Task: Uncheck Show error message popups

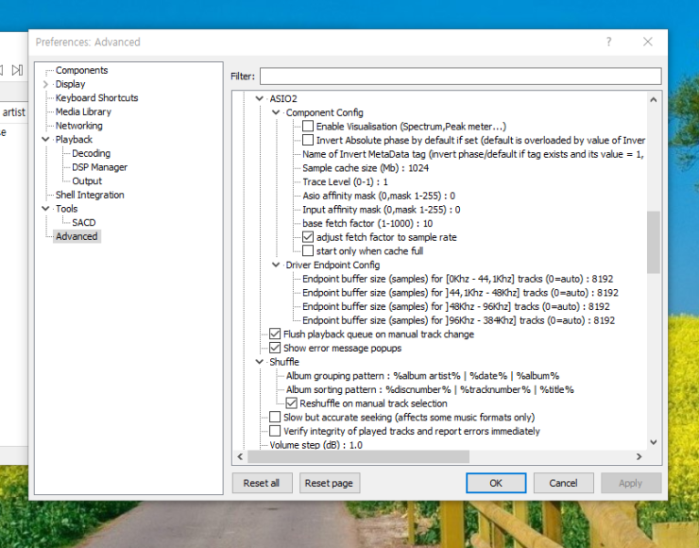Action: [x=275, y=348]
